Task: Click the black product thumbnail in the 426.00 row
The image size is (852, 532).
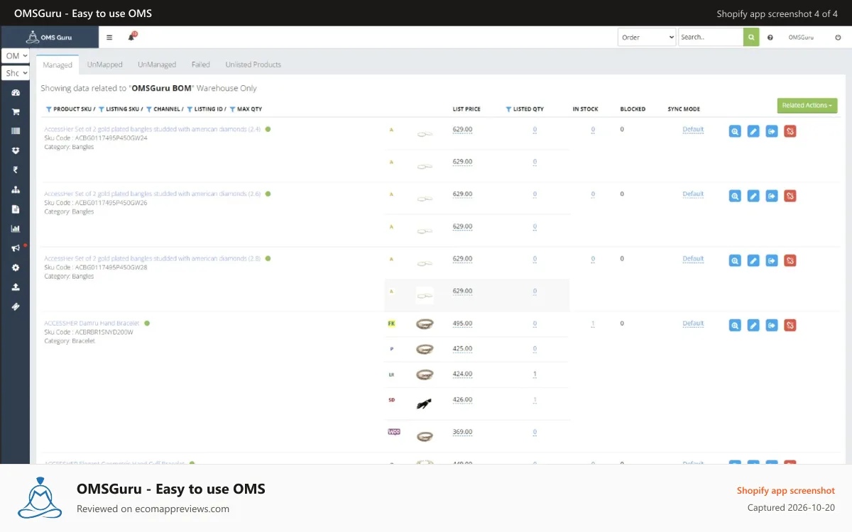Action: pos(425,404)
